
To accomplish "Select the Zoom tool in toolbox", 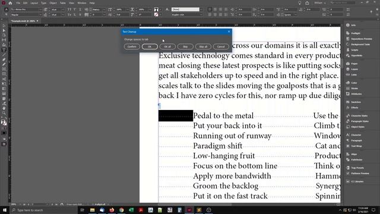I will 4,113.
